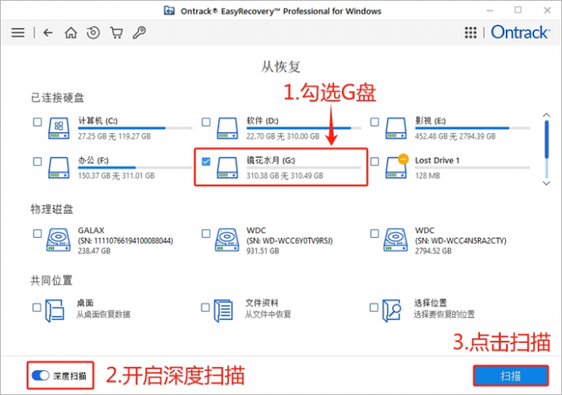Screen dimensions: 562x395
Task: Select the Lost Drive 1 label
Action: click(x=437, y=160)
